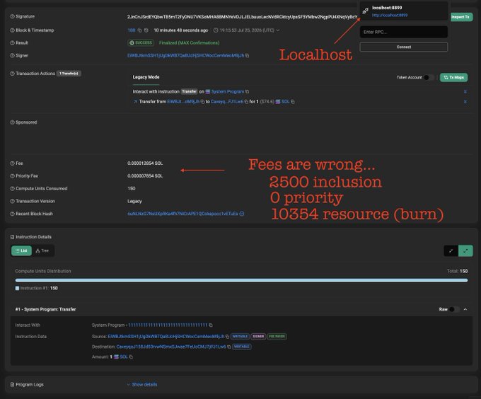
Task: Click the transaction signature text
Action: click(x=243, y=17)
